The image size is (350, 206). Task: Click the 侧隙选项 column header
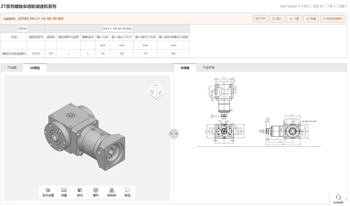pos(88,37)
